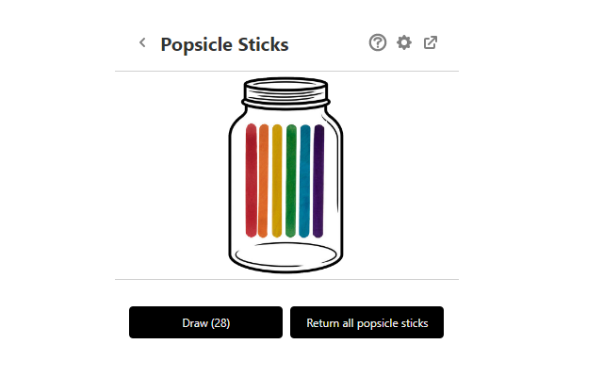Open the settings gear icon
Viewport: 603px width, 377px height.
(x=404, y=42)
